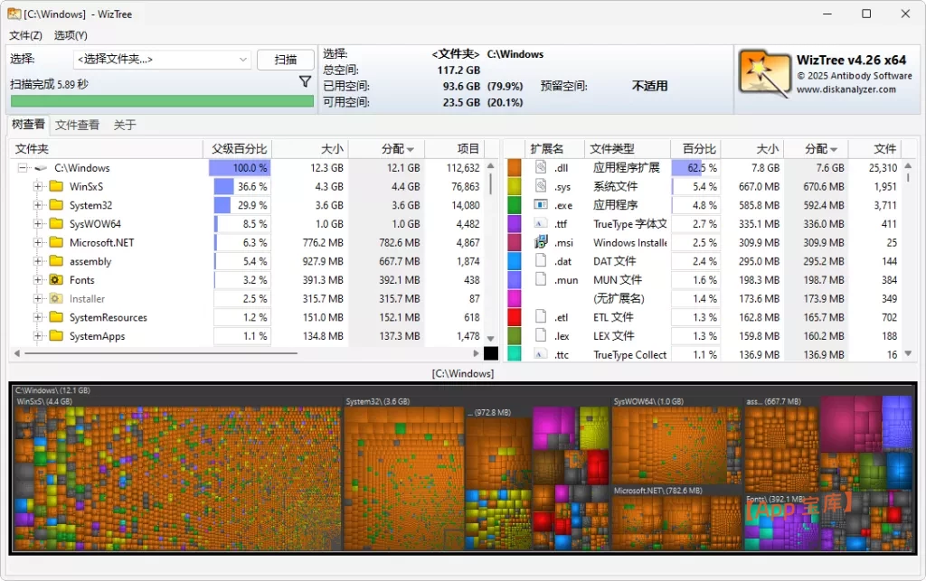Switch to the 文件查看 tab

point(77,125)
